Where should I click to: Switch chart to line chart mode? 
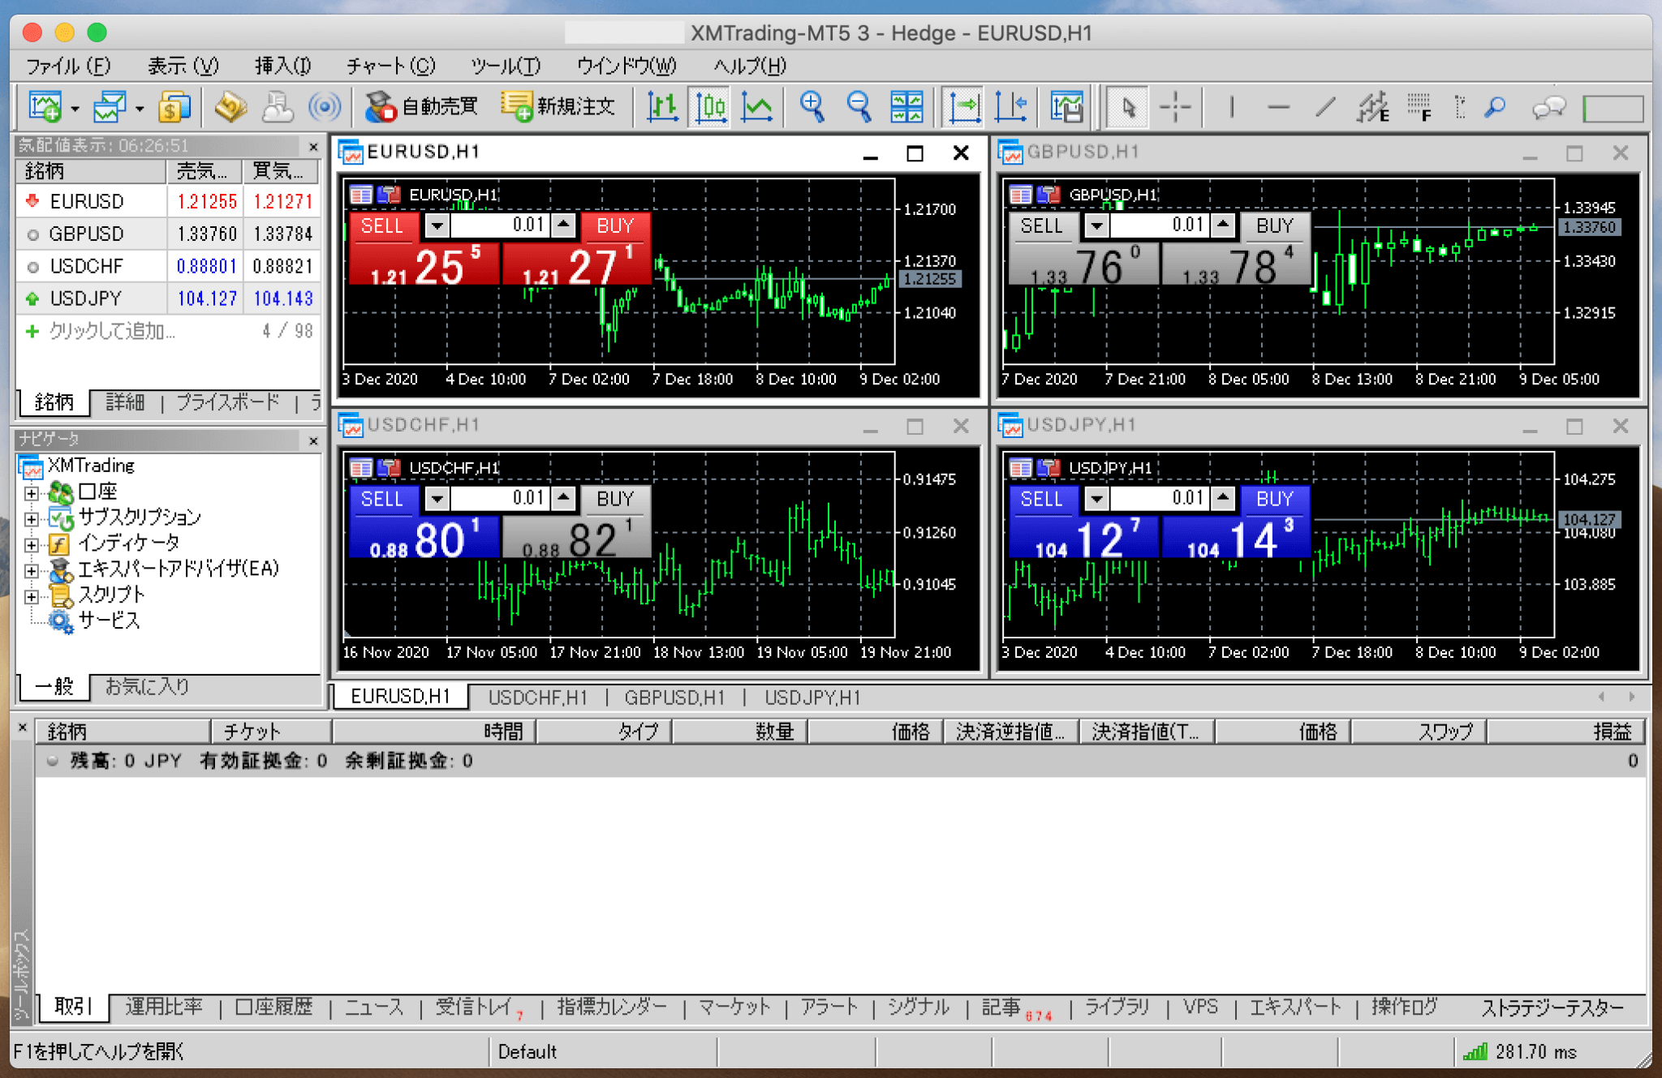tap(756, 106)
